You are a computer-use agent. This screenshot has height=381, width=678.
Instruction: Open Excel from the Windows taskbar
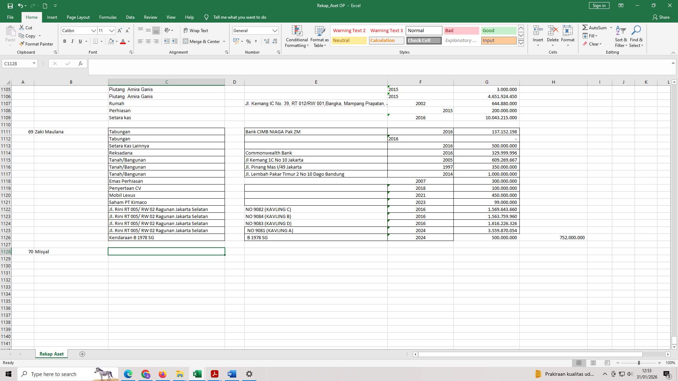197,374
